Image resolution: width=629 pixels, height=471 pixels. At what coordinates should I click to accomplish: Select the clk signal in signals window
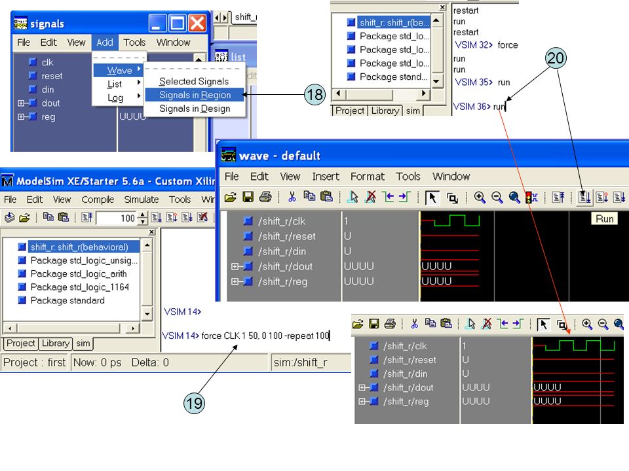47,63
